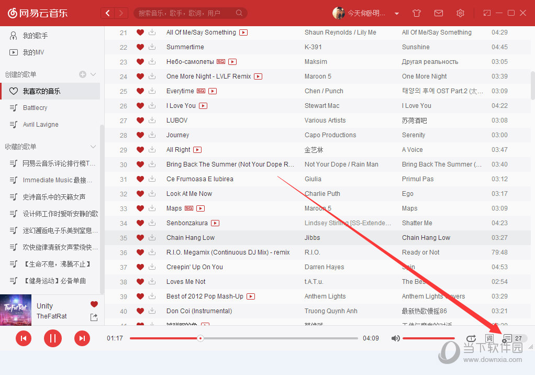This screenshot has height=375, width=535.
Task: Play the MV for I Love You
Action: (203, 106)
